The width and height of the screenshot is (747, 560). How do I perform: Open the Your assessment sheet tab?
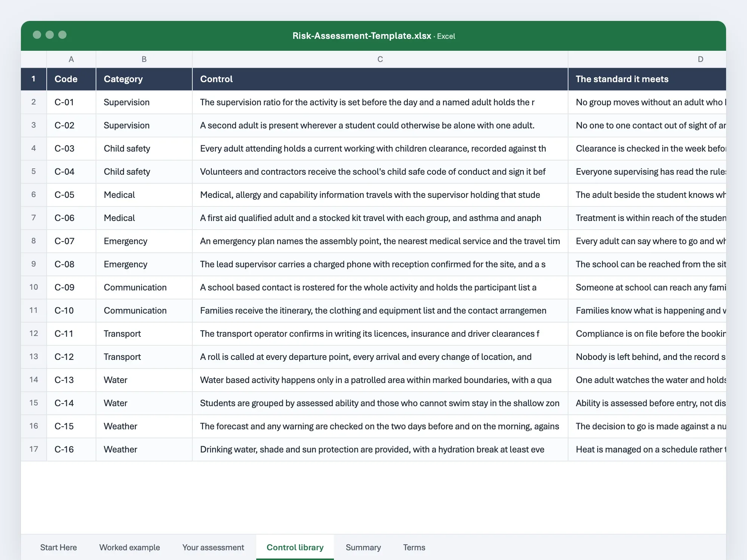pos(213,547)
